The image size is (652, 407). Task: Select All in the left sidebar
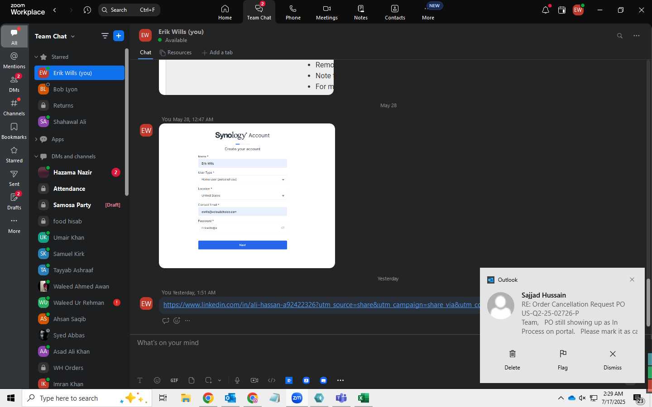pyautogui.click(x=14, y=36)
